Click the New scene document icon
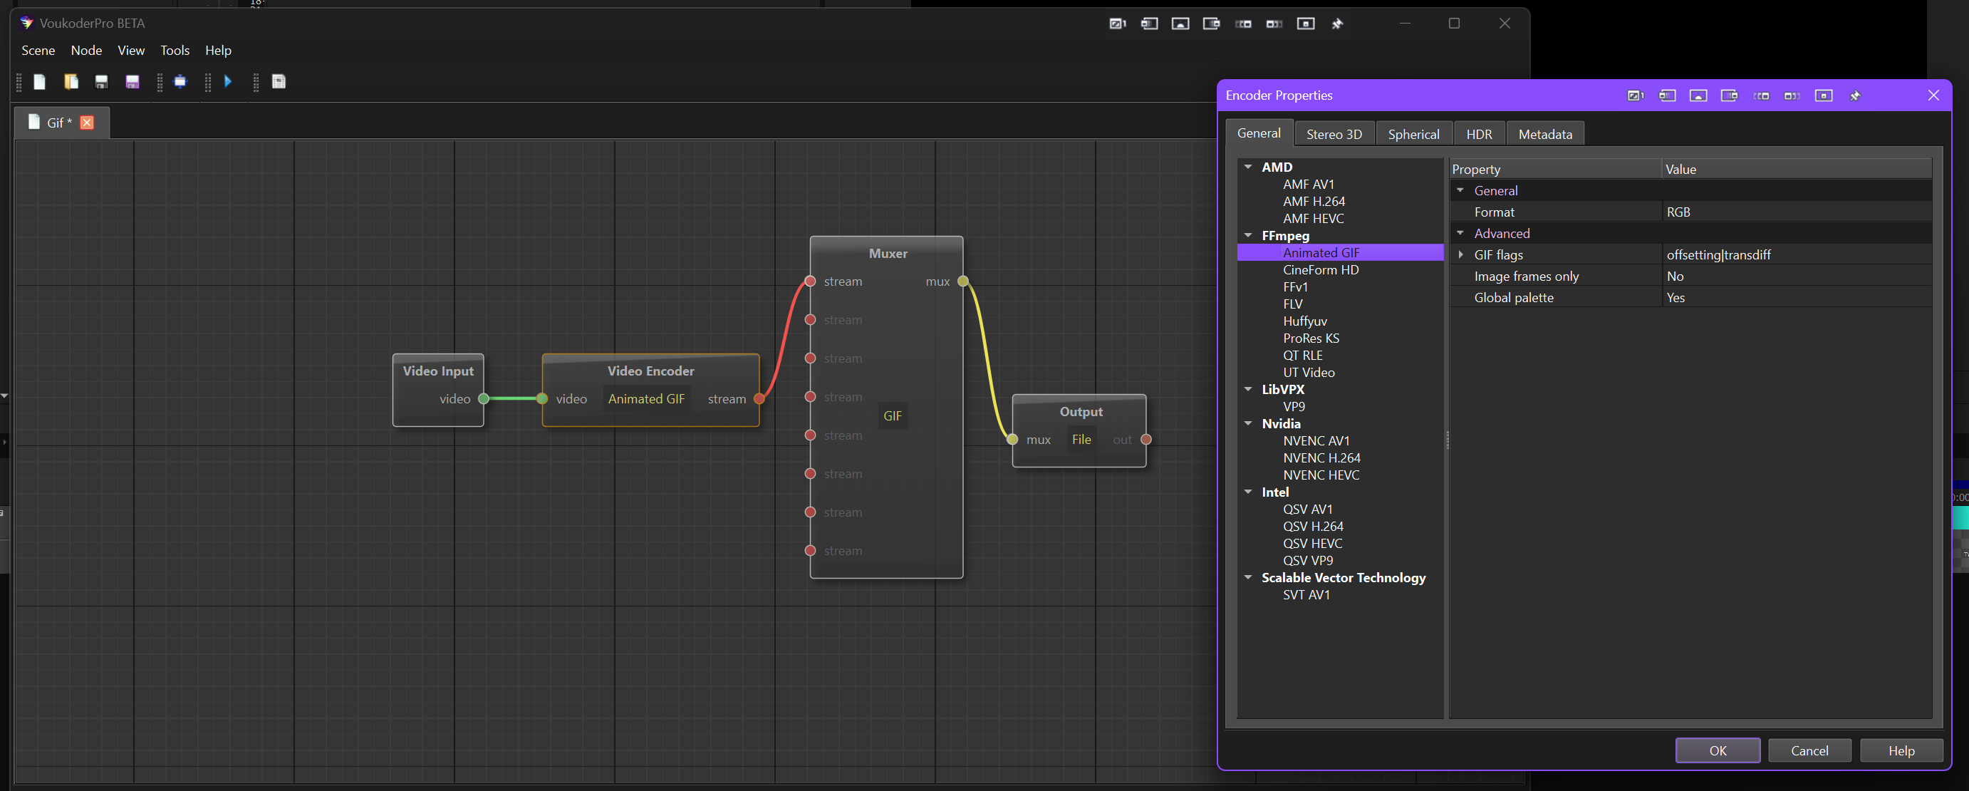Viewport: 1969px width, 791px height. click(x=40, y=82)
